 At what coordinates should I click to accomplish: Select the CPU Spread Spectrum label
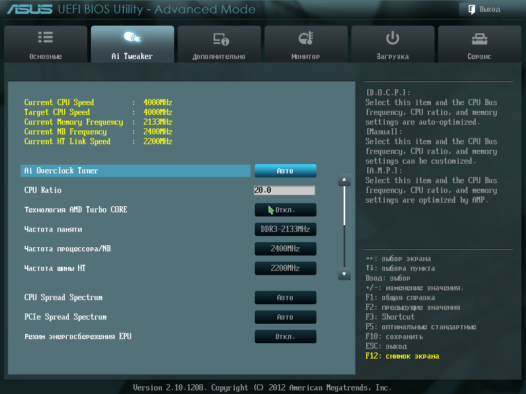click(x=63, y=298)
